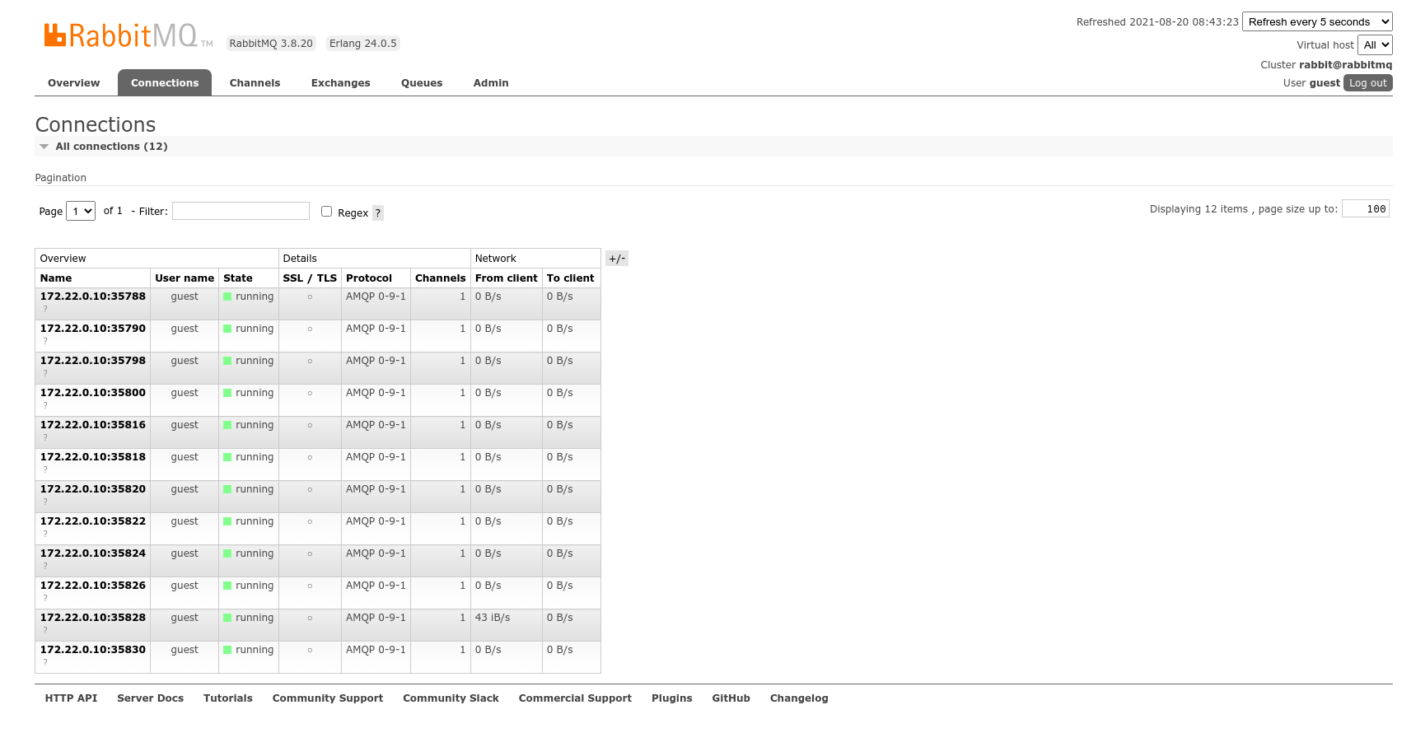Sort by the Channels column header
This screenshot has width=1425, height=747.
(441, 278)
